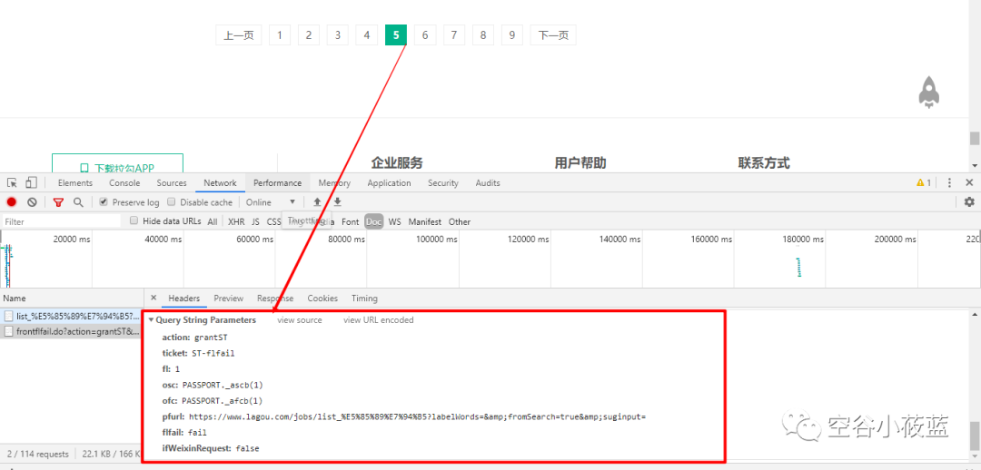
Task: Click timeline overview at 180000 ms activity
Action: tap(798, 267)
